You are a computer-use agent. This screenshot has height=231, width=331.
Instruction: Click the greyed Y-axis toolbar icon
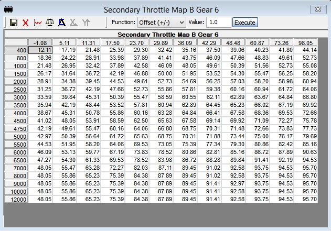pos(86,23)
